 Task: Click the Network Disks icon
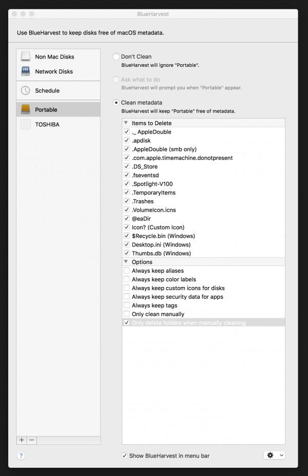click(x=26, y=71)
